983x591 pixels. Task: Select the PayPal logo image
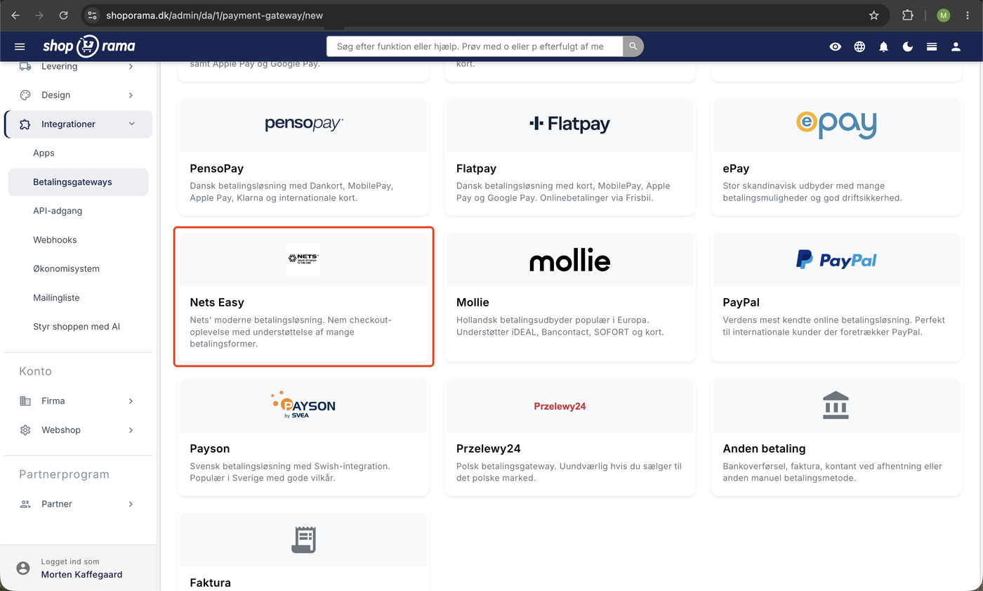(836, 260)
